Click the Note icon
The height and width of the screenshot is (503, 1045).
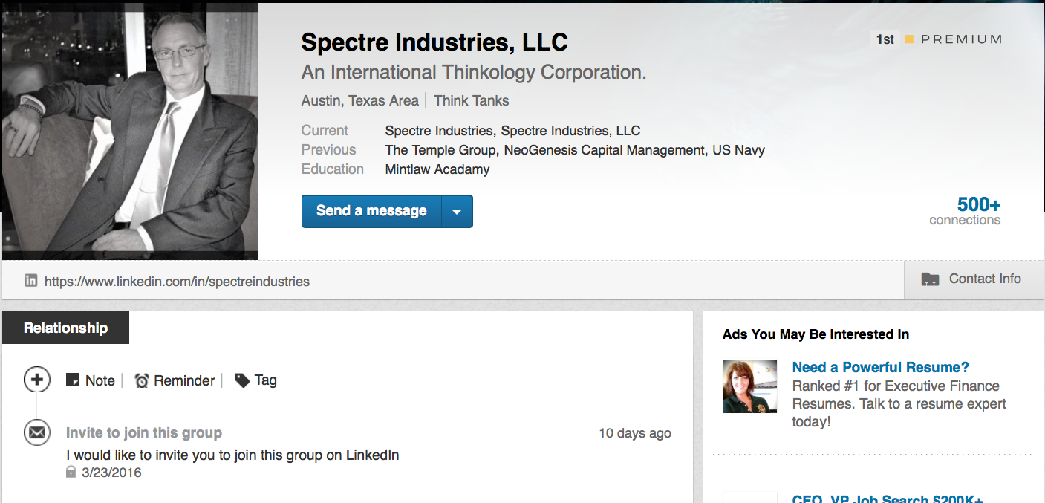(x=73, y=380)
